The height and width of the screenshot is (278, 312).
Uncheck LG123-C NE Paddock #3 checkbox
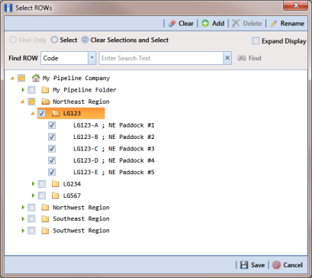coord(52,149)
